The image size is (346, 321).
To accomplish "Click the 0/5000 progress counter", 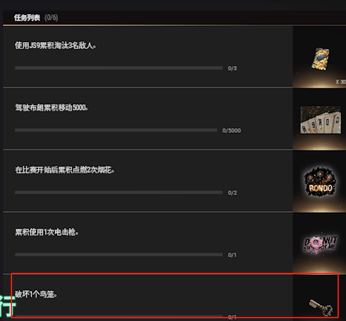I will pos(232,130).
